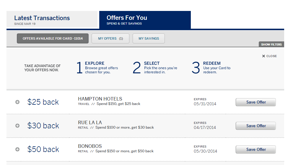Image resolution: width=288 pixels, height=165 pixels.
Task: Click 'Spend $150 or more, get $50 back'
Action: (x=124, y=151)
